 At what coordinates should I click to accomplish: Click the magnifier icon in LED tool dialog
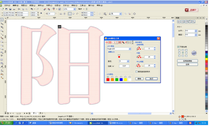coord(123,42)
